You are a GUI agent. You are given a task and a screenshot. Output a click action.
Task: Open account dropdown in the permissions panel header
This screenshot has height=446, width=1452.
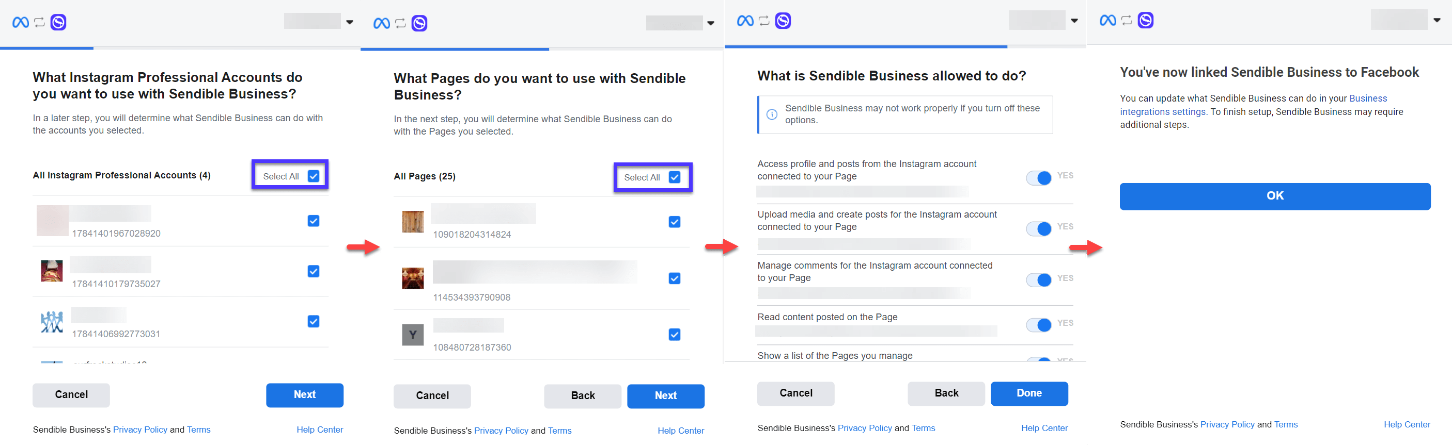click(1074, 21)
